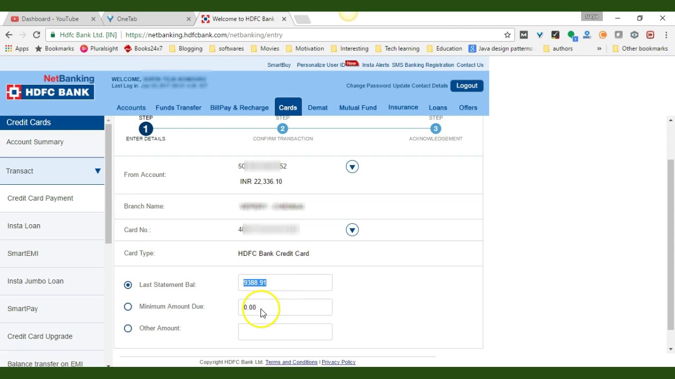
Task: Open the Pluralsight bookmark
Action: click(x=99, y=48)
